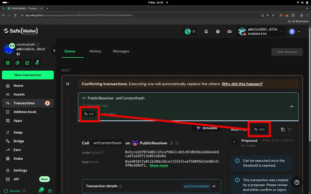Open the share link icon in audit panel

pos(290,129)
